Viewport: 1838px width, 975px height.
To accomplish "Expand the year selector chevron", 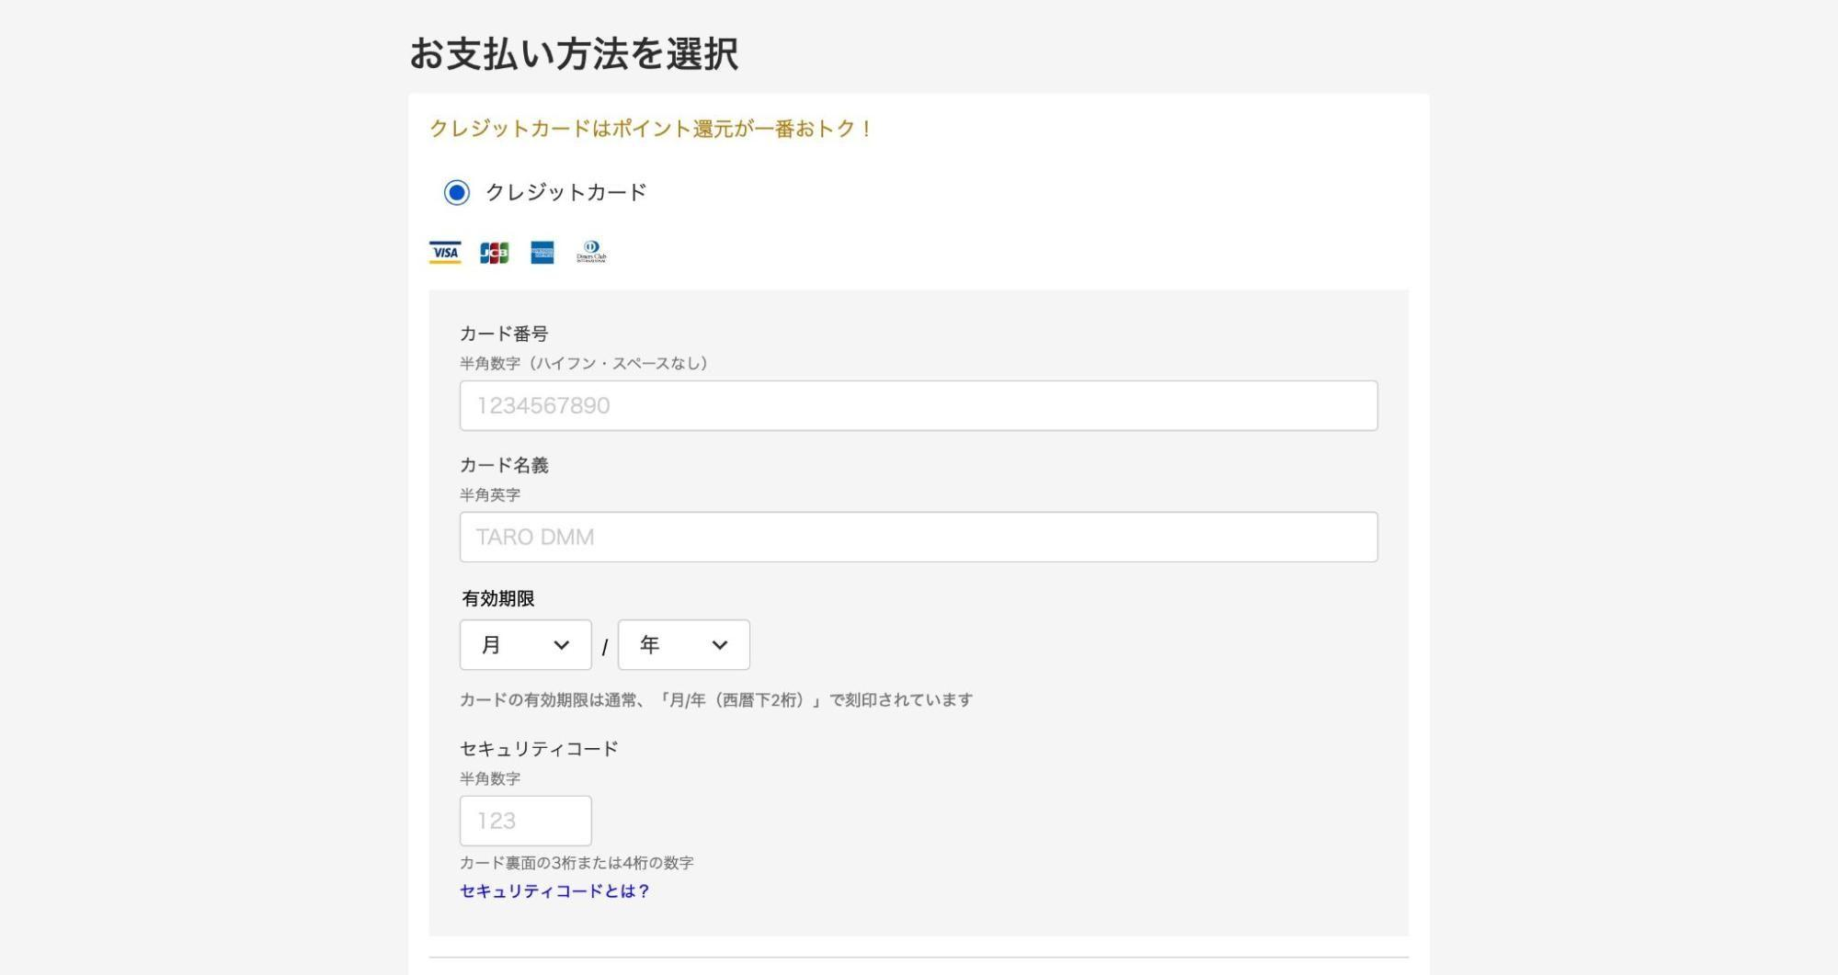I will click(722, 645).
